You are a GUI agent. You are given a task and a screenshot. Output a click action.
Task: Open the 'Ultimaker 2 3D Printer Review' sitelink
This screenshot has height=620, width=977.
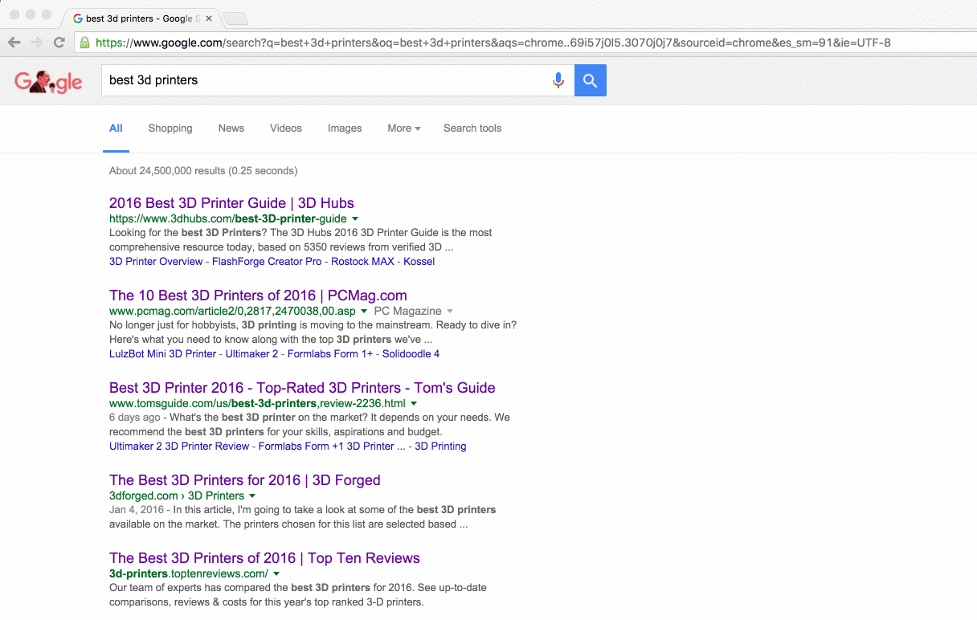179,447
